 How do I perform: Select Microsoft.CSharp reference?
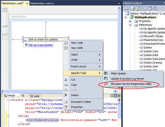click(153, 36)
